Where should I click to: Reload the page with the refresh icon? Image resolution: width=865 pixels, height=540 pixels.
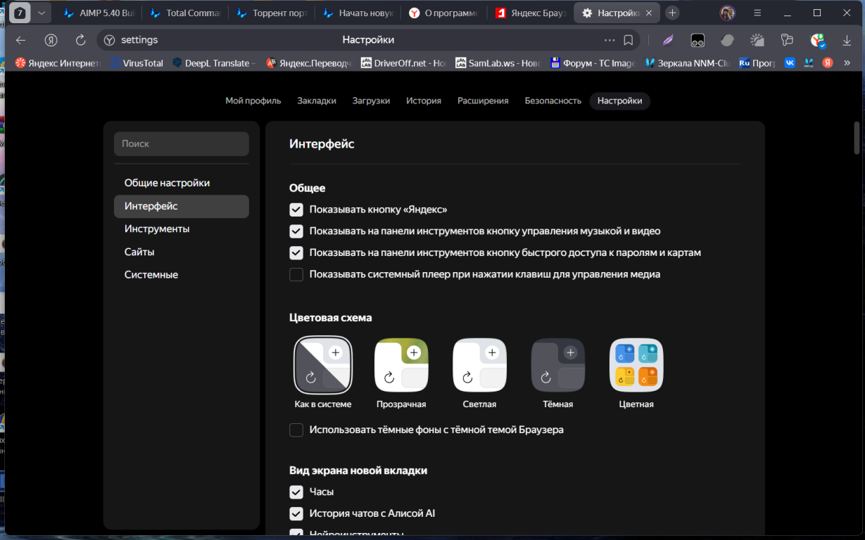[80, 40]
